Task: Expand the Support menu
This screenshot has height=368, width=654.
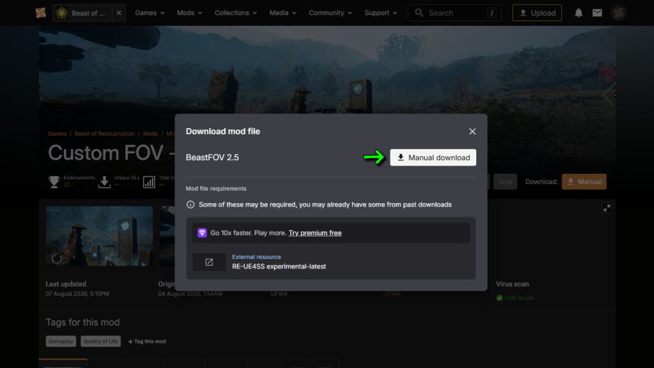Action: (381, 13)
